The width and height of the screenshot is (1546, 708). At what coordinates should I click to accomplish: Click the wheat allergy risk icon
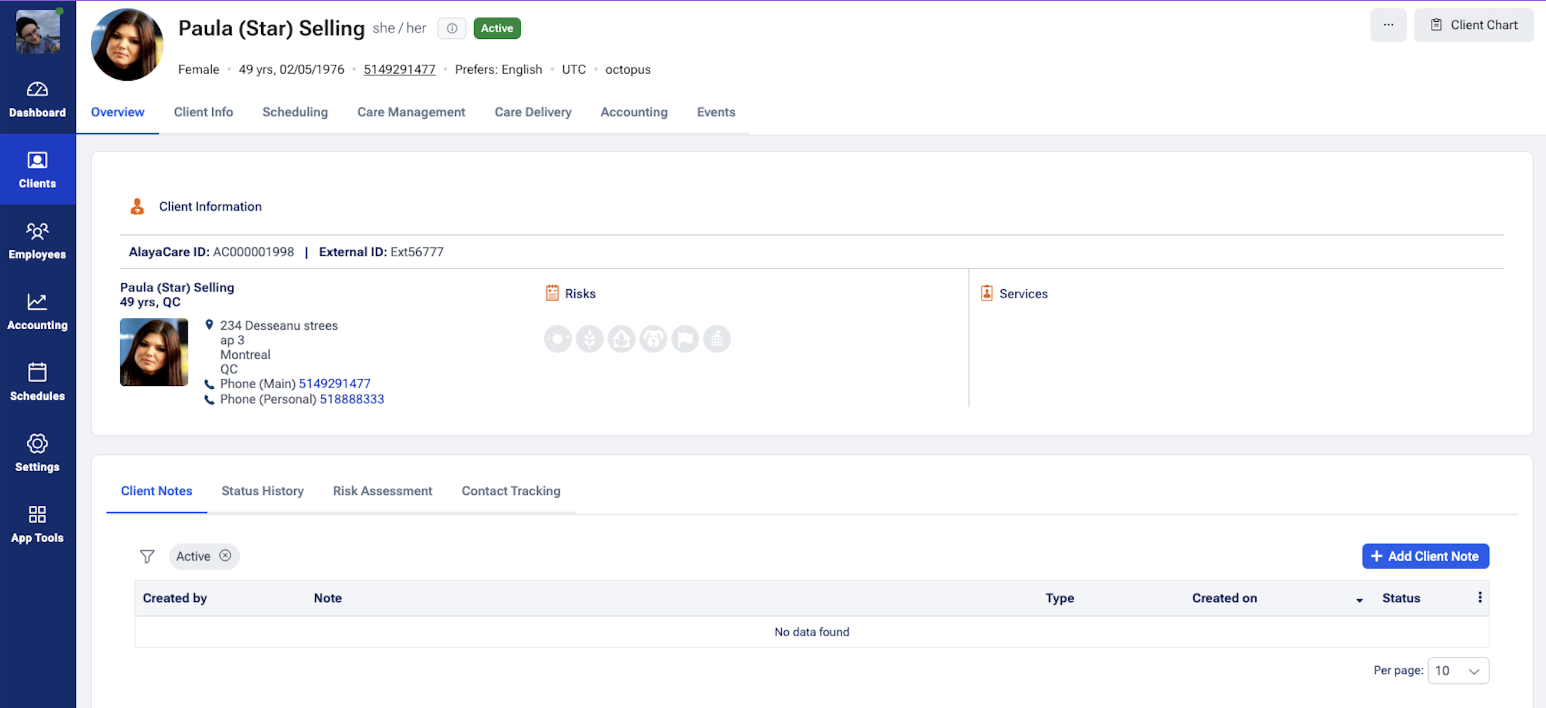point(590,339)
